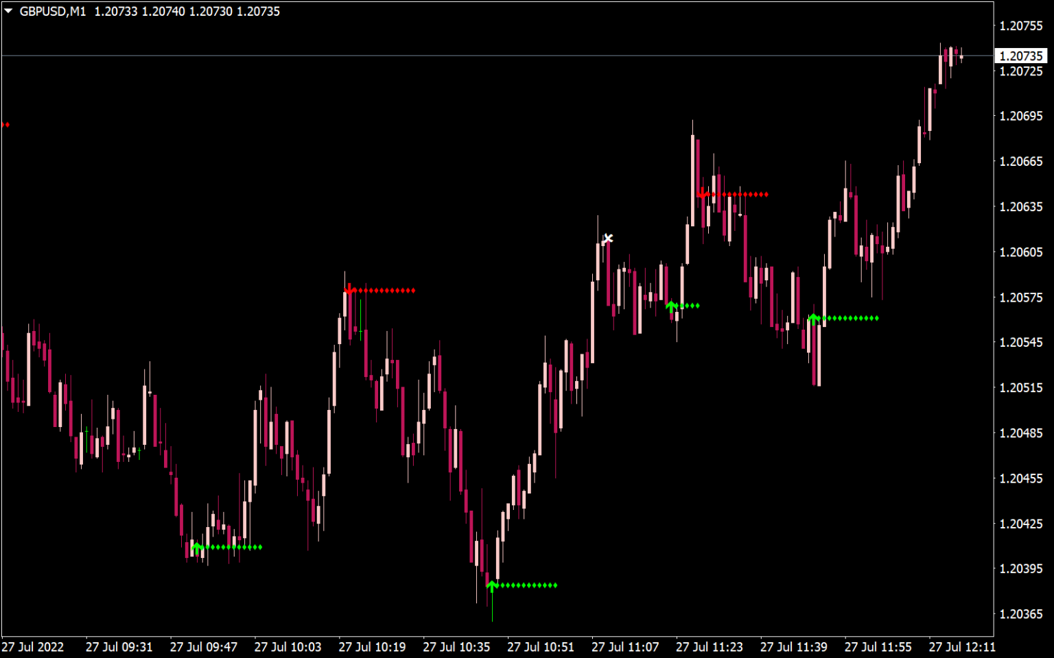Image resolution: width=1054 pixels, height=658 pixels.
Task: Expand the chart dropdown arrow beside GBPUSD,M1
Action: [x=8, y=10]
